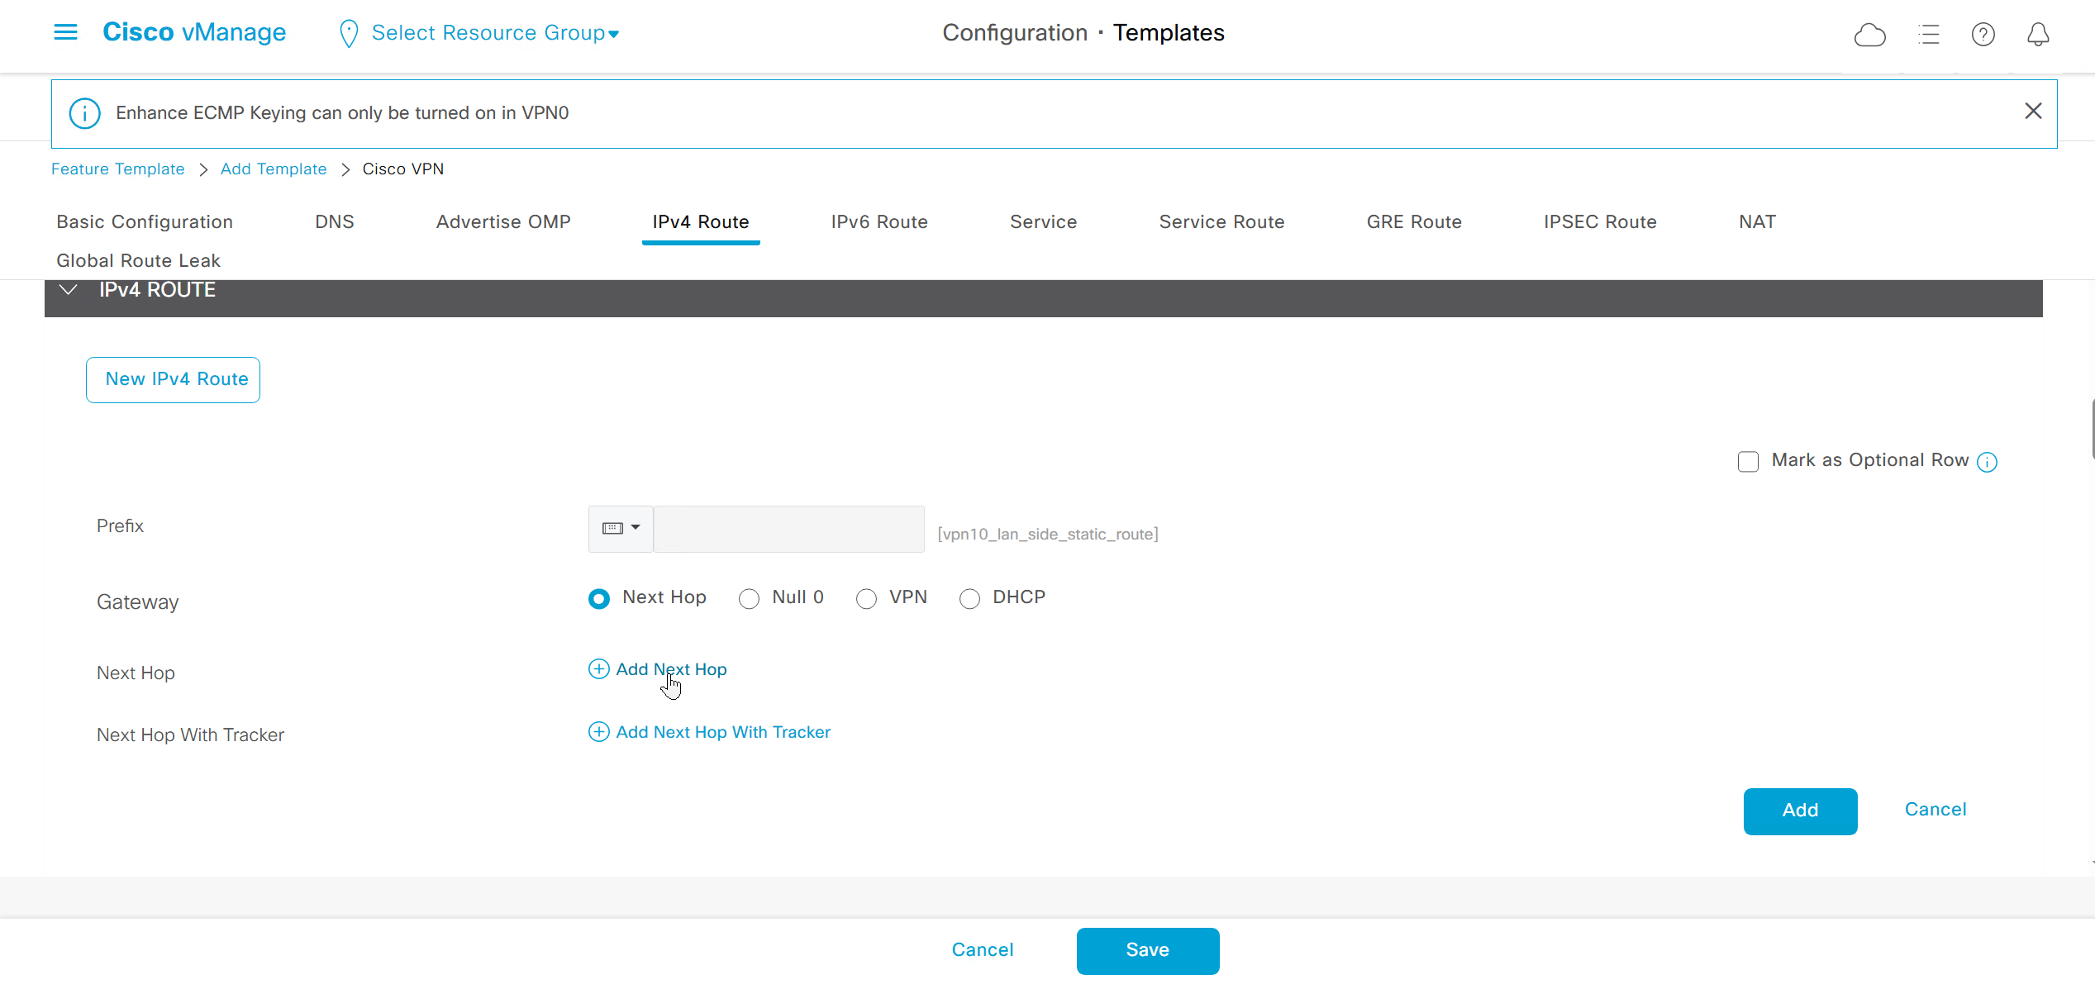Image resolution: width=2095 pixels, height=984 pixels.
Task: Collapse the IPv4 ROUTE section
Action: coord(69,290)
